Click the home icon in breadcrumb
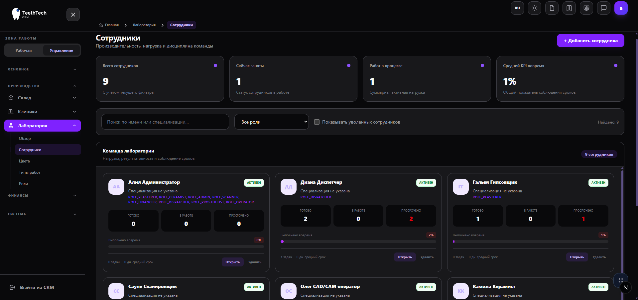This screenshot has width=638, height=300. click(x=101, y=25)
